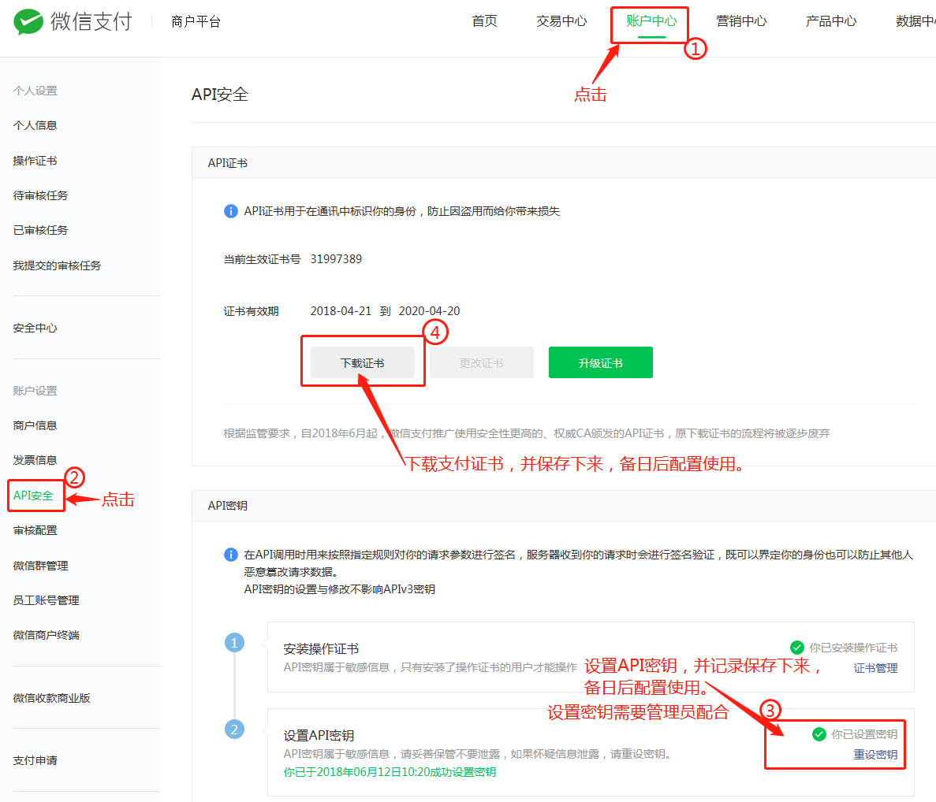Open 个人信息 in the sidebar
This screenshot has height=802, width=936.
pos(35,125)
